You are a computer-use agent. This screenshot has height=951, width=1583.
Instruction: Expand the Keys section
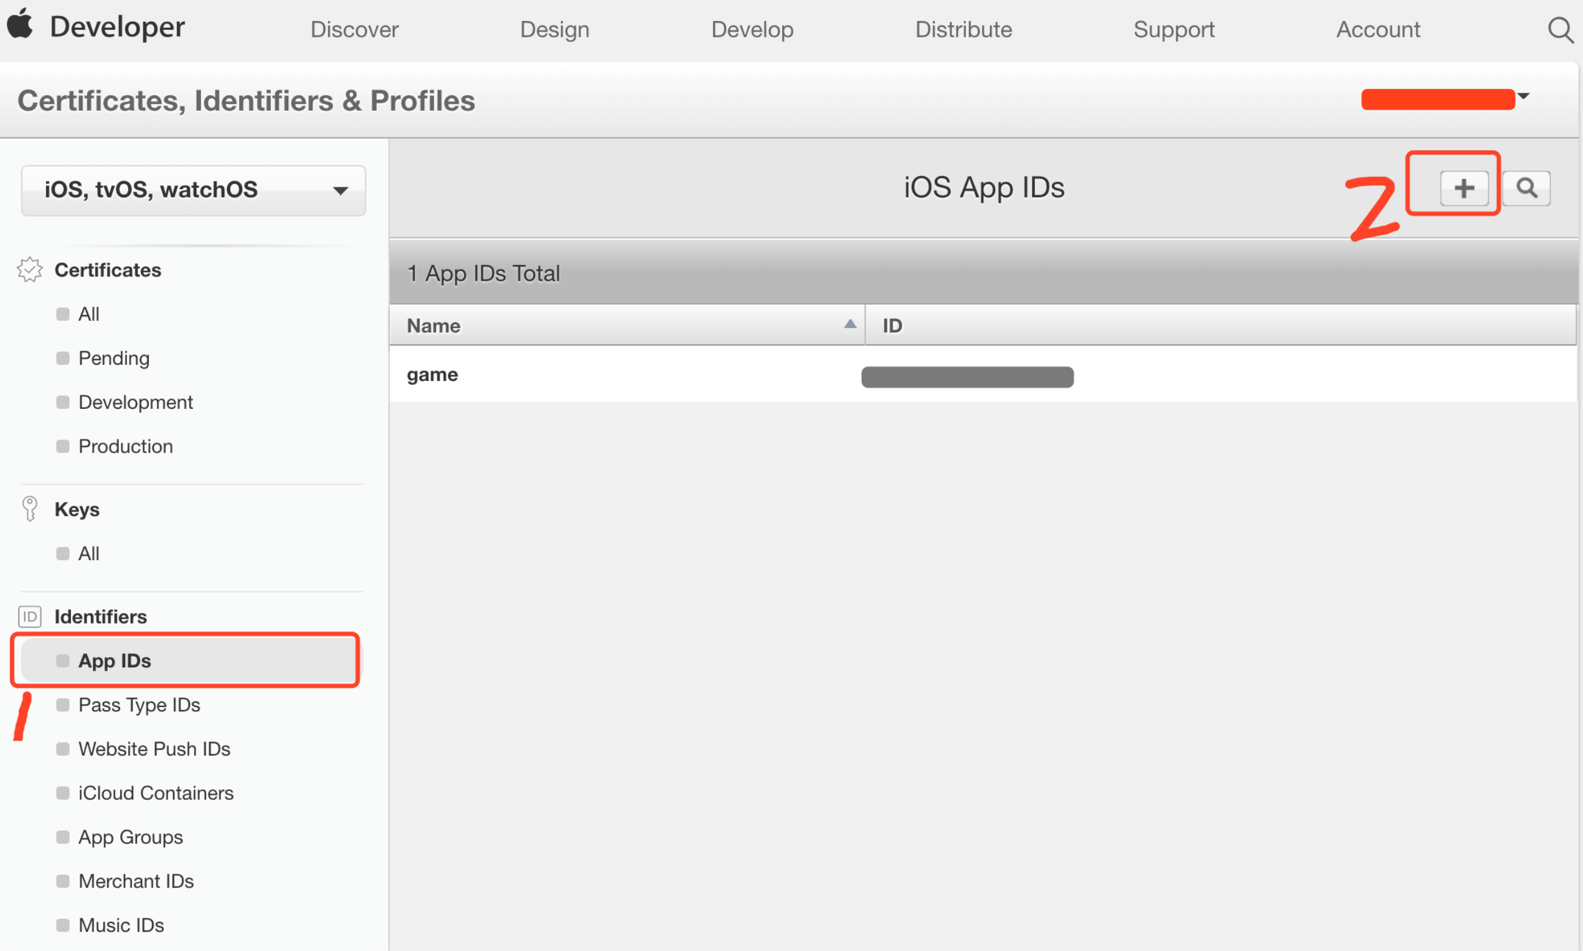77,508
